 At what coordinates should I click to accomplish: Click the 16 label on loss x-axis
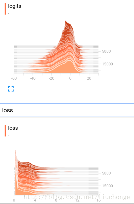[x=98, y=200]
